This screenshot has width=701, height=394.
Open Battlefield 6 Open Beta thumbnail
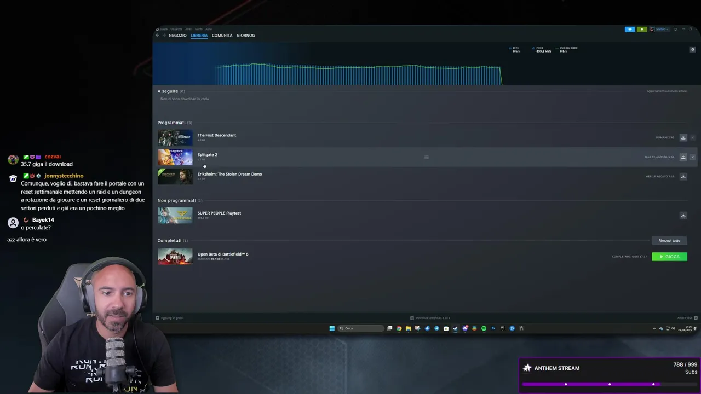(175, 257)
